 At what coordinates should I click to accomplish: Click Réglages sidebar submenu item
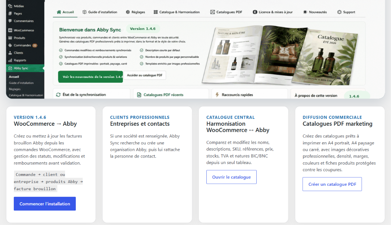point(15,89)
